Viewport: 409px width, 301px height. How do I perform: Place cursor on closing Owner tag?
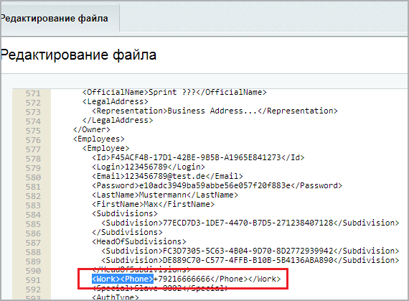point(92,129)
